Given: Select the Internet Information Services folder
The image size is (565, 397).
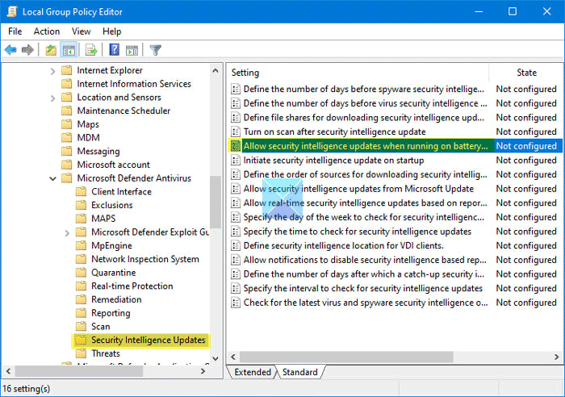Looking at the screenshot, I should tap(134, 84).
